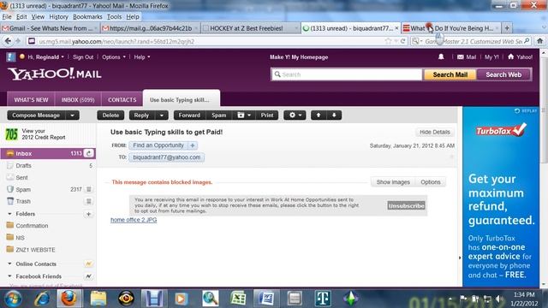Image resolution: width=548 pixels, height=308 pixels.
Task: Open the Bookmarks menu
Action: (x=87, y=17)
